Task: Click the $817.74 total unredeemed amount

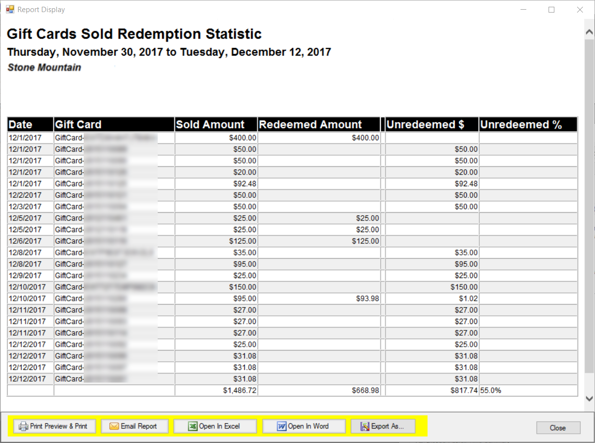Action: click(431, 390)
